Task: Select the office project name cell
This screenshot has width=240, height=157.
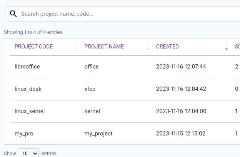Action: click(x=92, y=67)
